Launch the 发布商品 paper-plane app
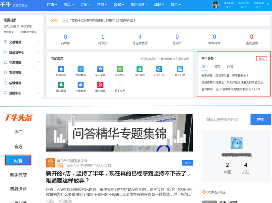 click(81, 69)
